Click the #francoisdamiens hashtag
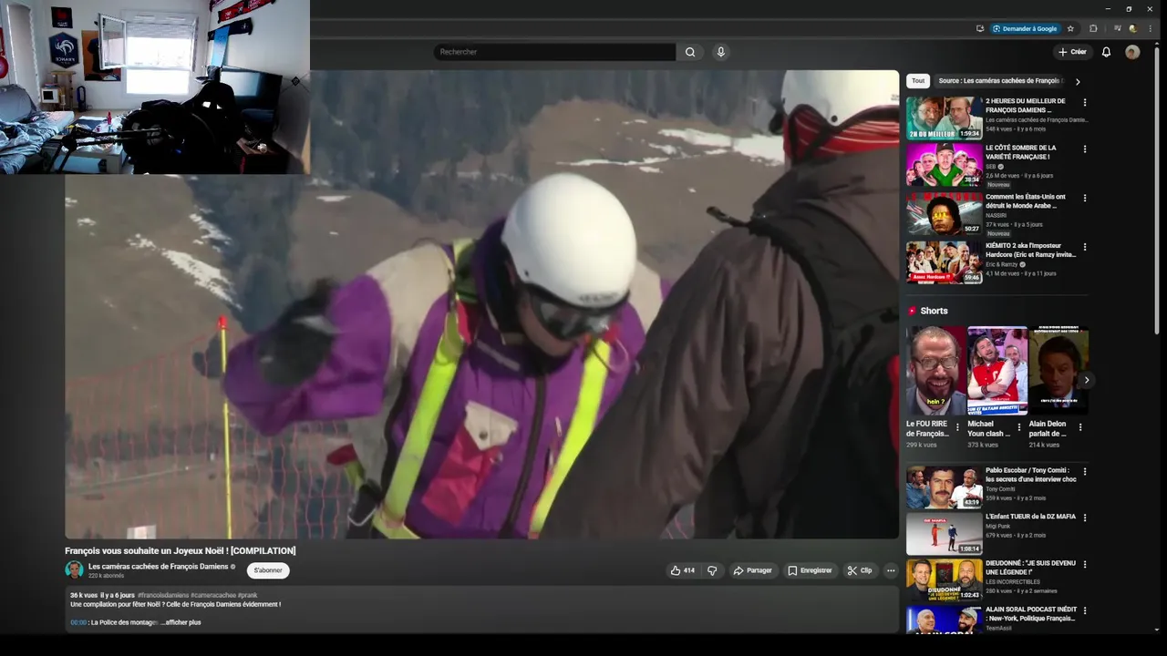 pos(163,595)
